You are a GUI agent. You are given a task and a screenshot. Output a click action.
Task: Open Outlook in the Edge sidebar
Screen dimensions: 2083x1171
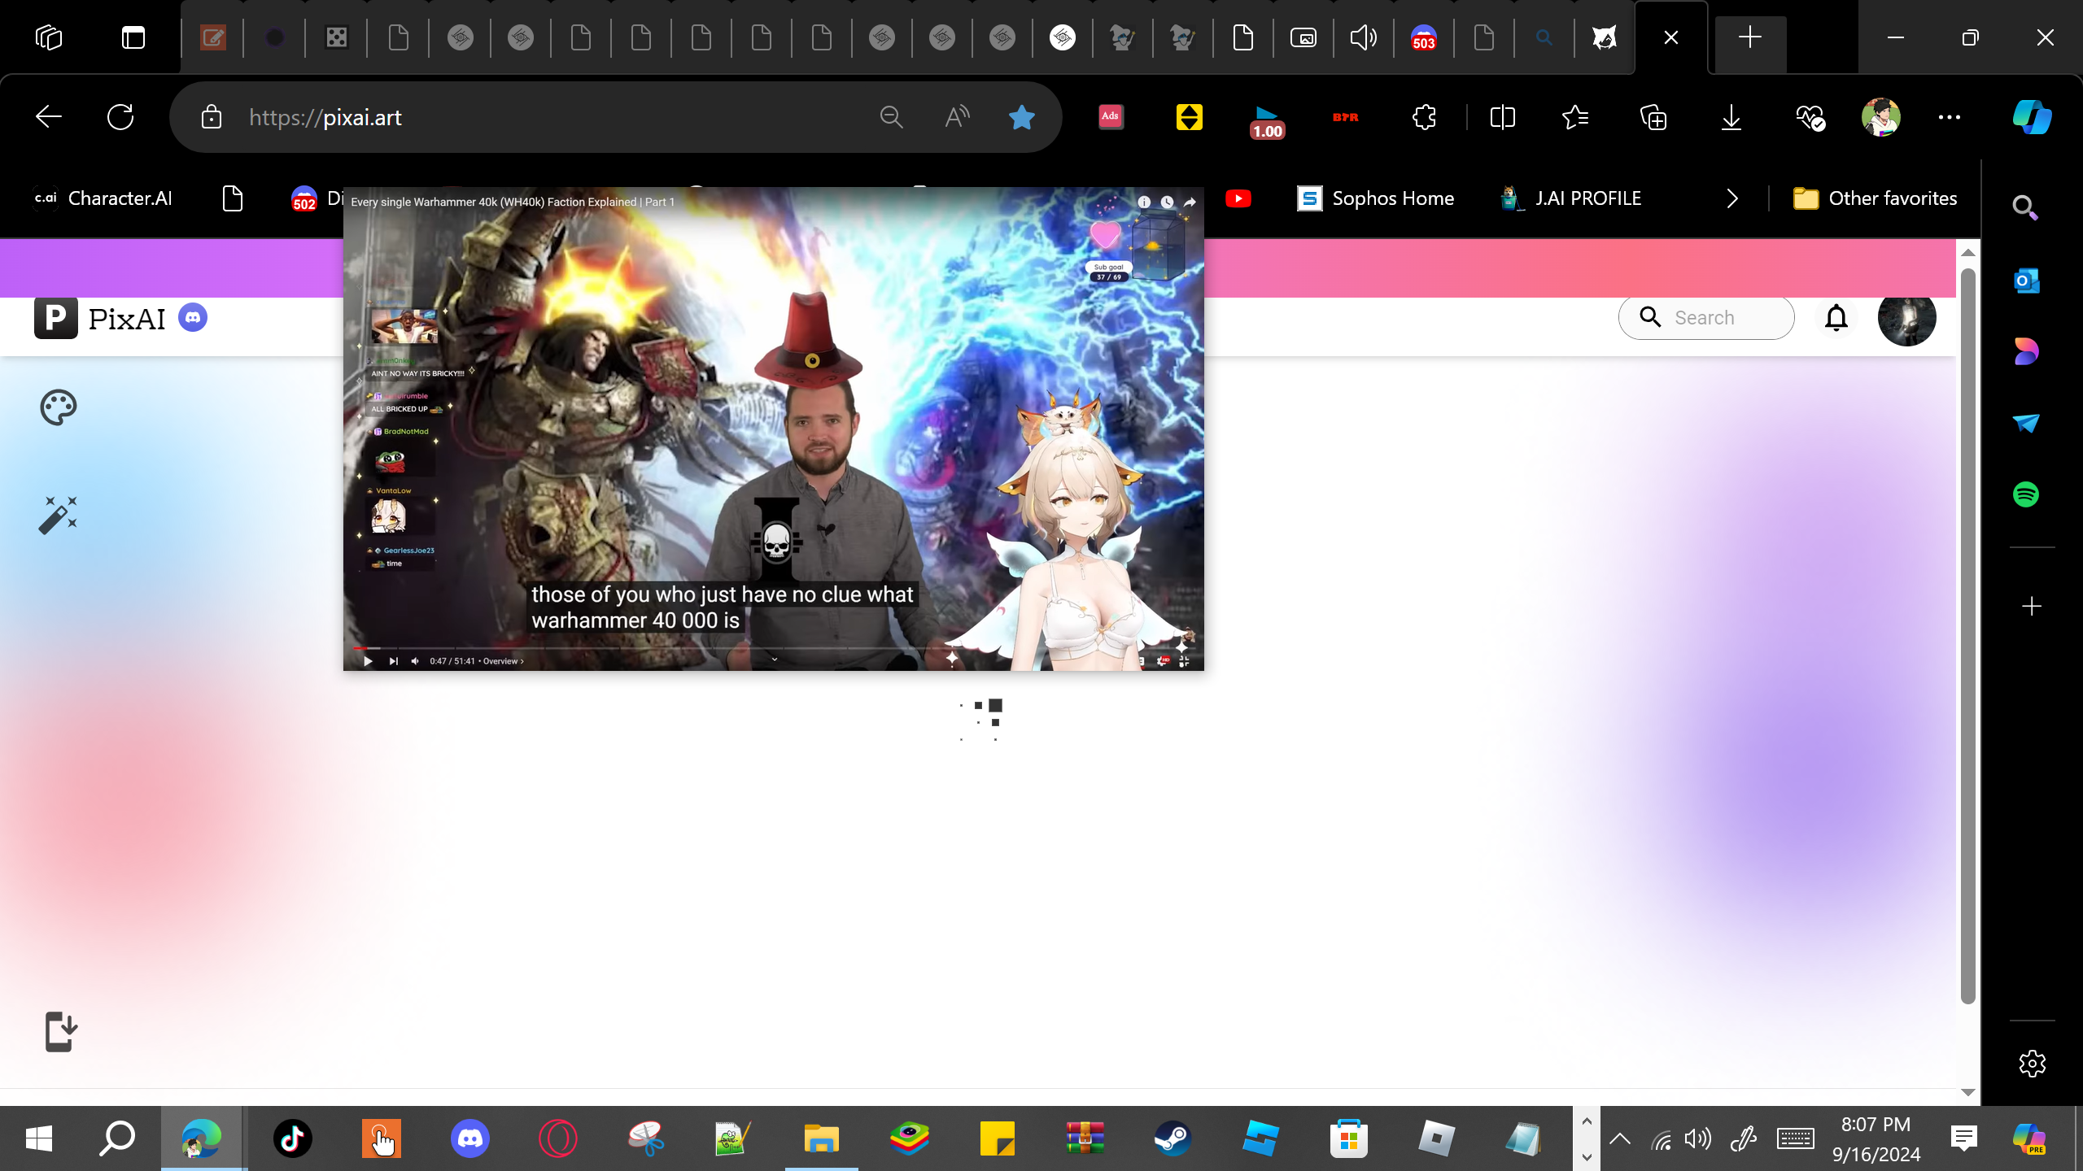coord(2026,281)
